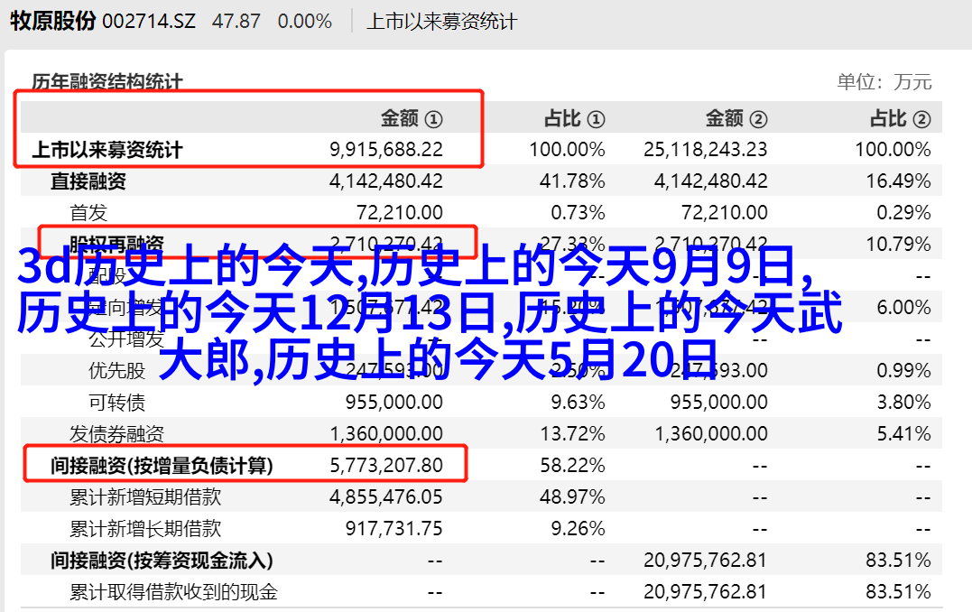Click 4,142,480.42 in the 金额 ① column
Screen dimensions: 972x612
tap(386, 181)
